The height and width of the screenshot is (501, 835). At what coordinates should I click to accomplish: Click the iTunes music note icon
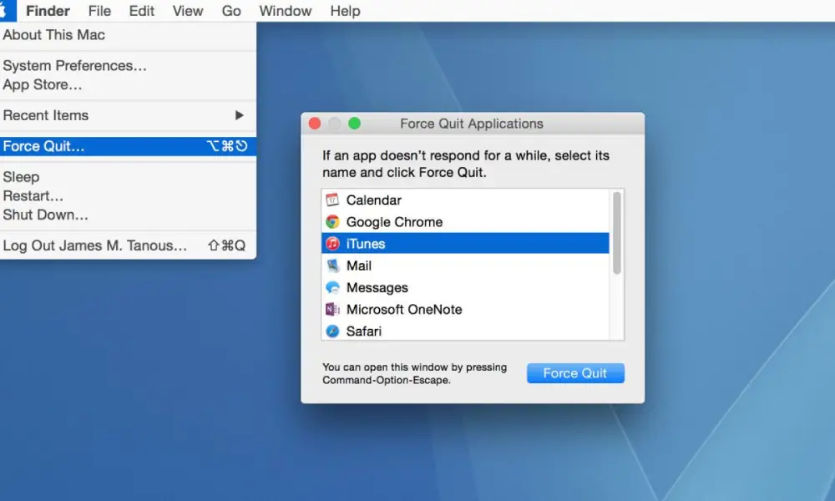point(332,243)
